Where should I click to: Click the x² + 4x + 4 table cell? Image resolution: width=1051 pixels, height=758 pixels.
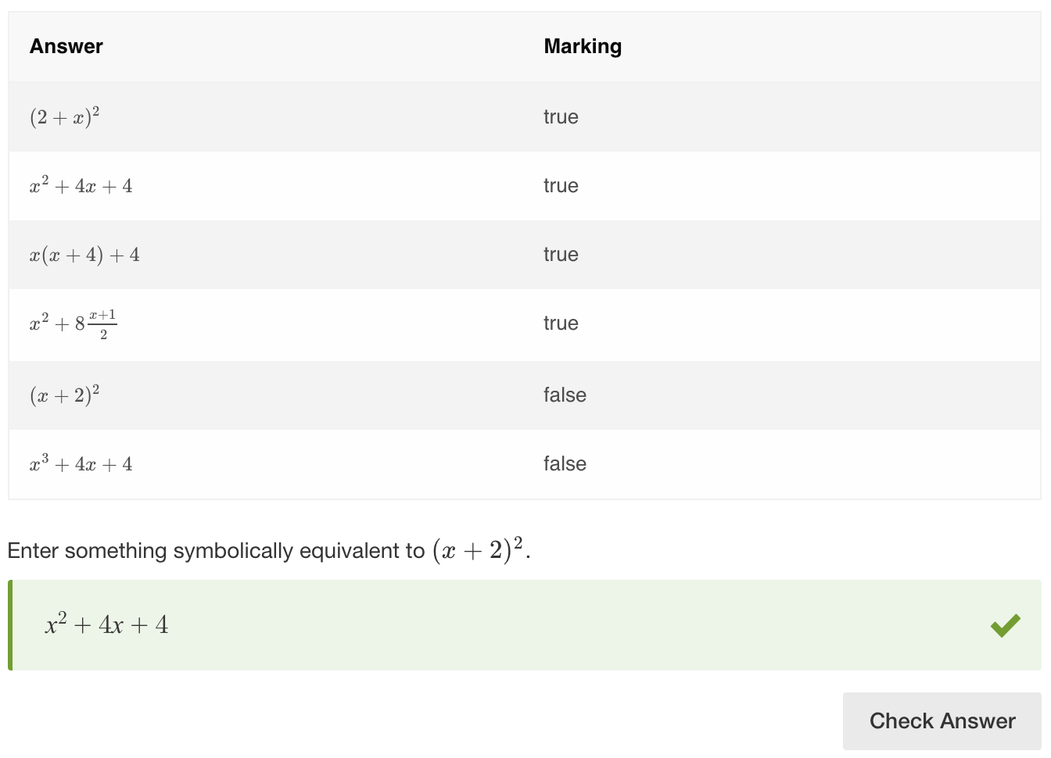pos(81,186)
